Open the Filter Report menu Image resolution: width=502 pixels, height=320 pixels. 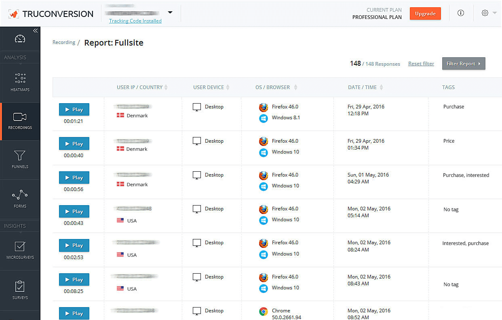click(x=463, y=64)
